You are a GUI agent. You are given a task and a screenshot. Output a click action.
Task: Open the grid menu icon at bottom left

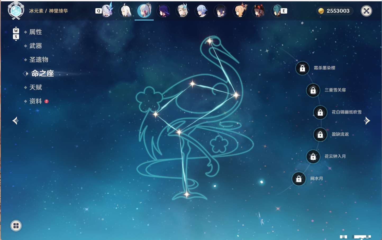(16, 226)
